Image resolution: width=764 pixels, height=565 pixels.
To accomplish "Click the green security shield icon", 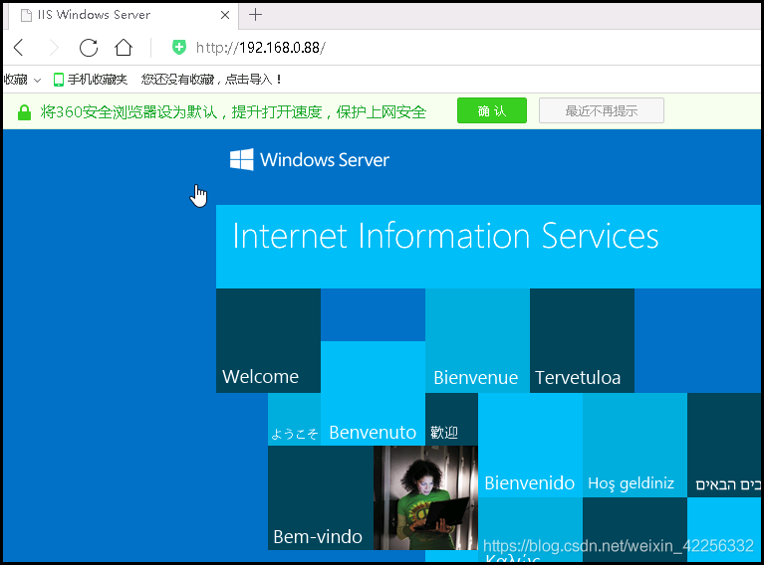I will (x=179, y=48).
